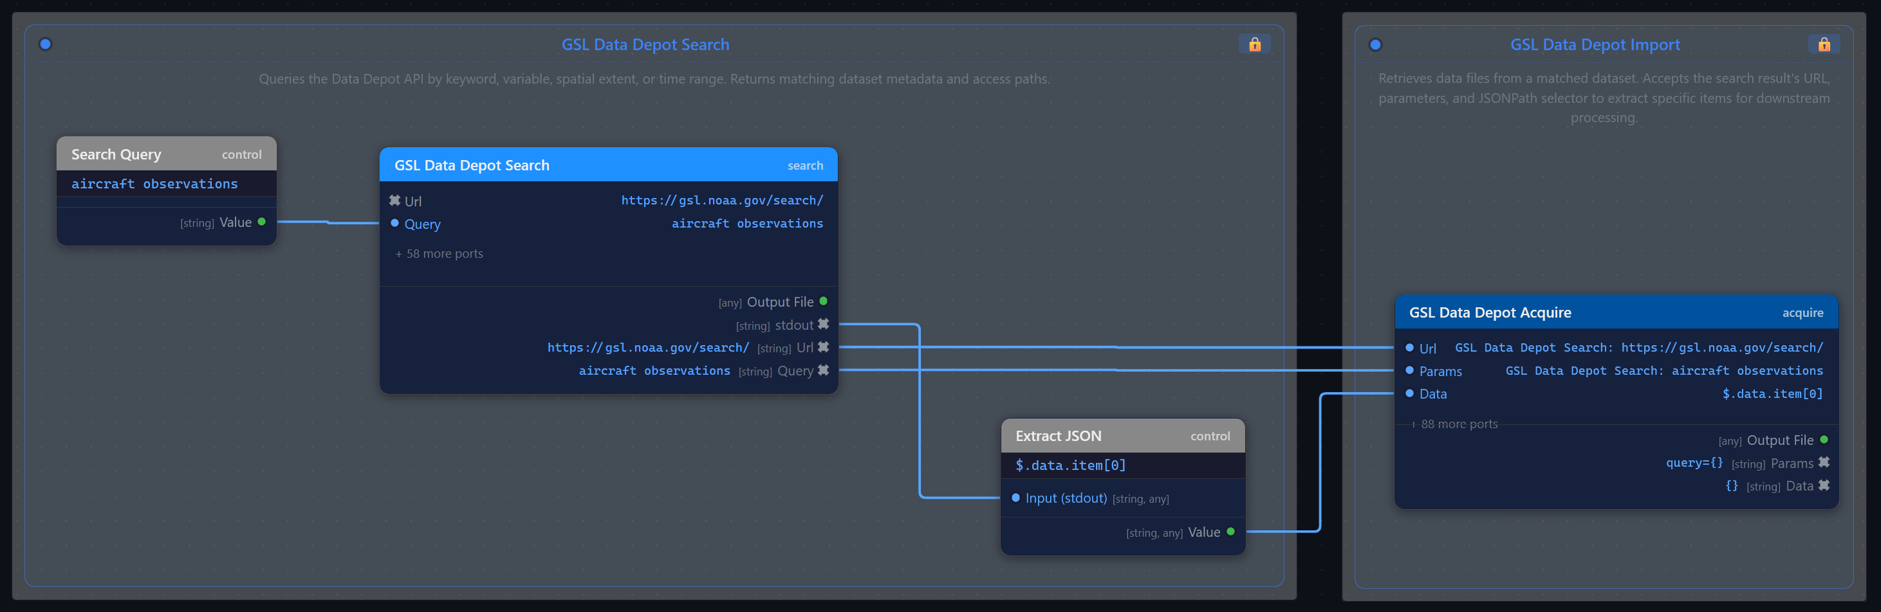Viewport: 1881px width, 612px height.
Task: Click the Params value text on Acquire node
Action: coord(1664,370)
